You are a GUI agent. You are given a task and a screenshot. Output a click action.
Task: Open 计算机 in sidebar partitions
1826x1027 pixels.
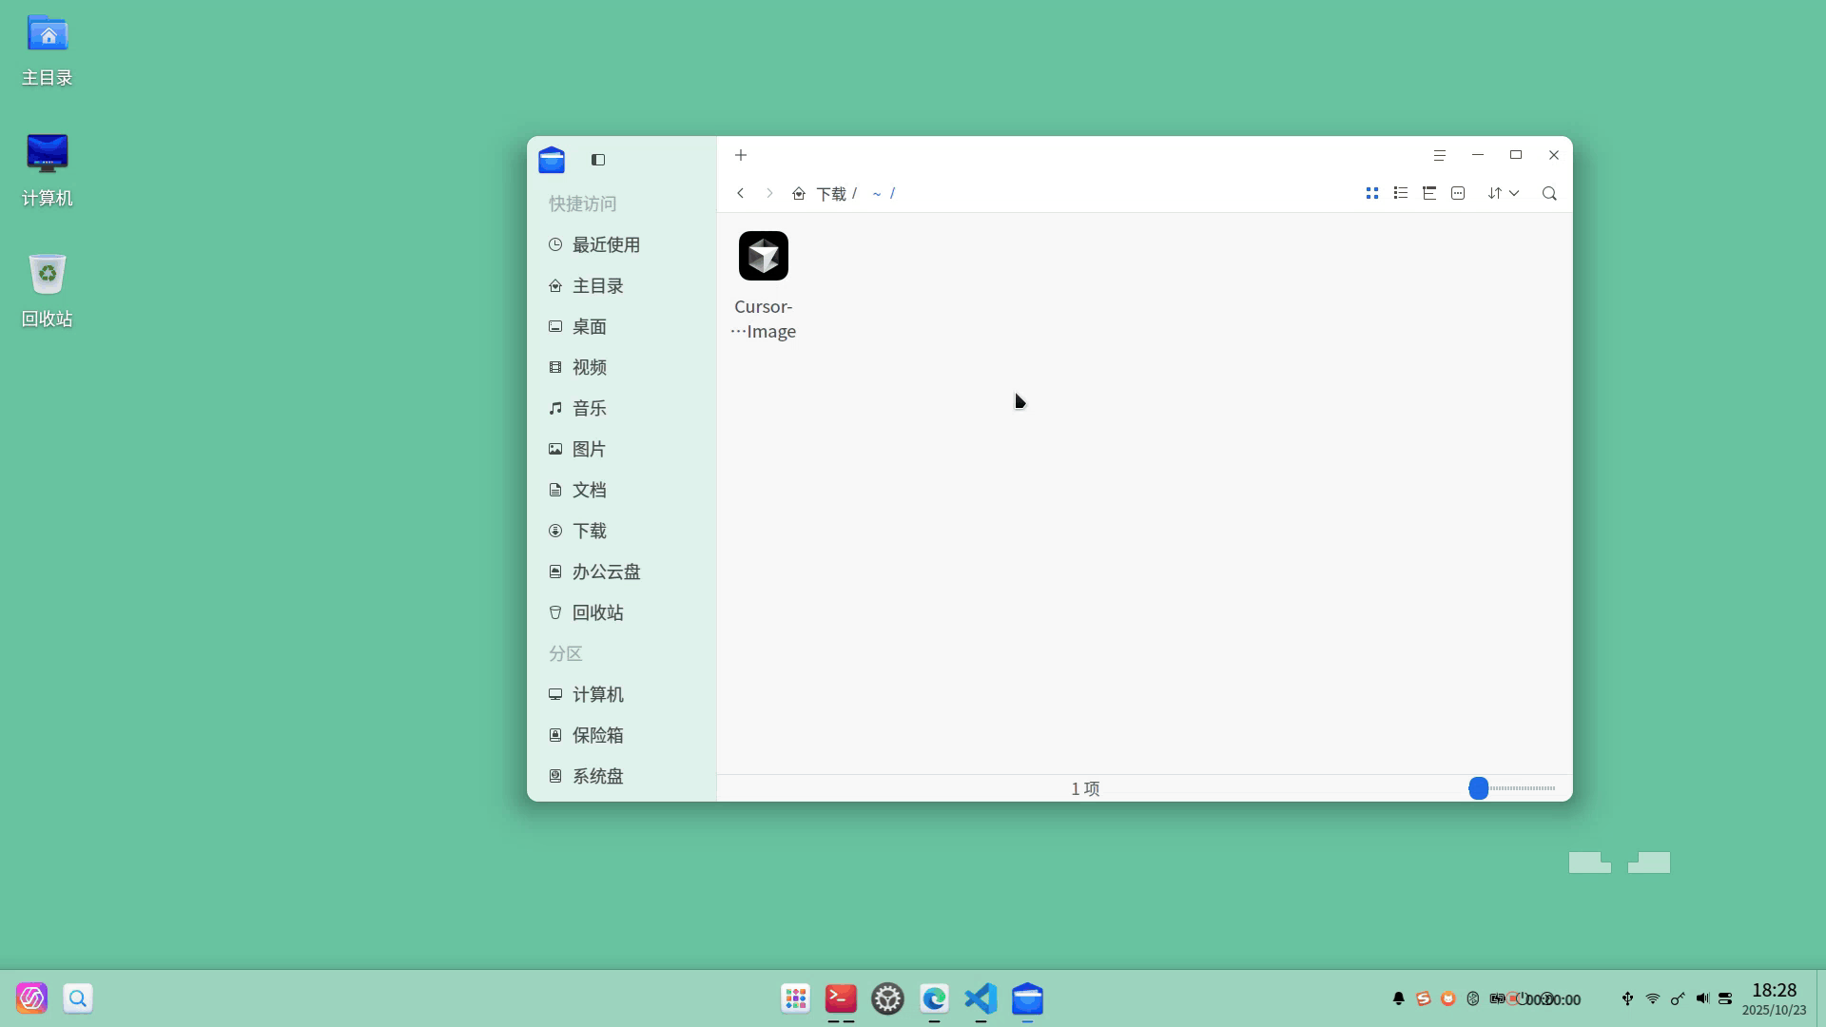[621, 694]
